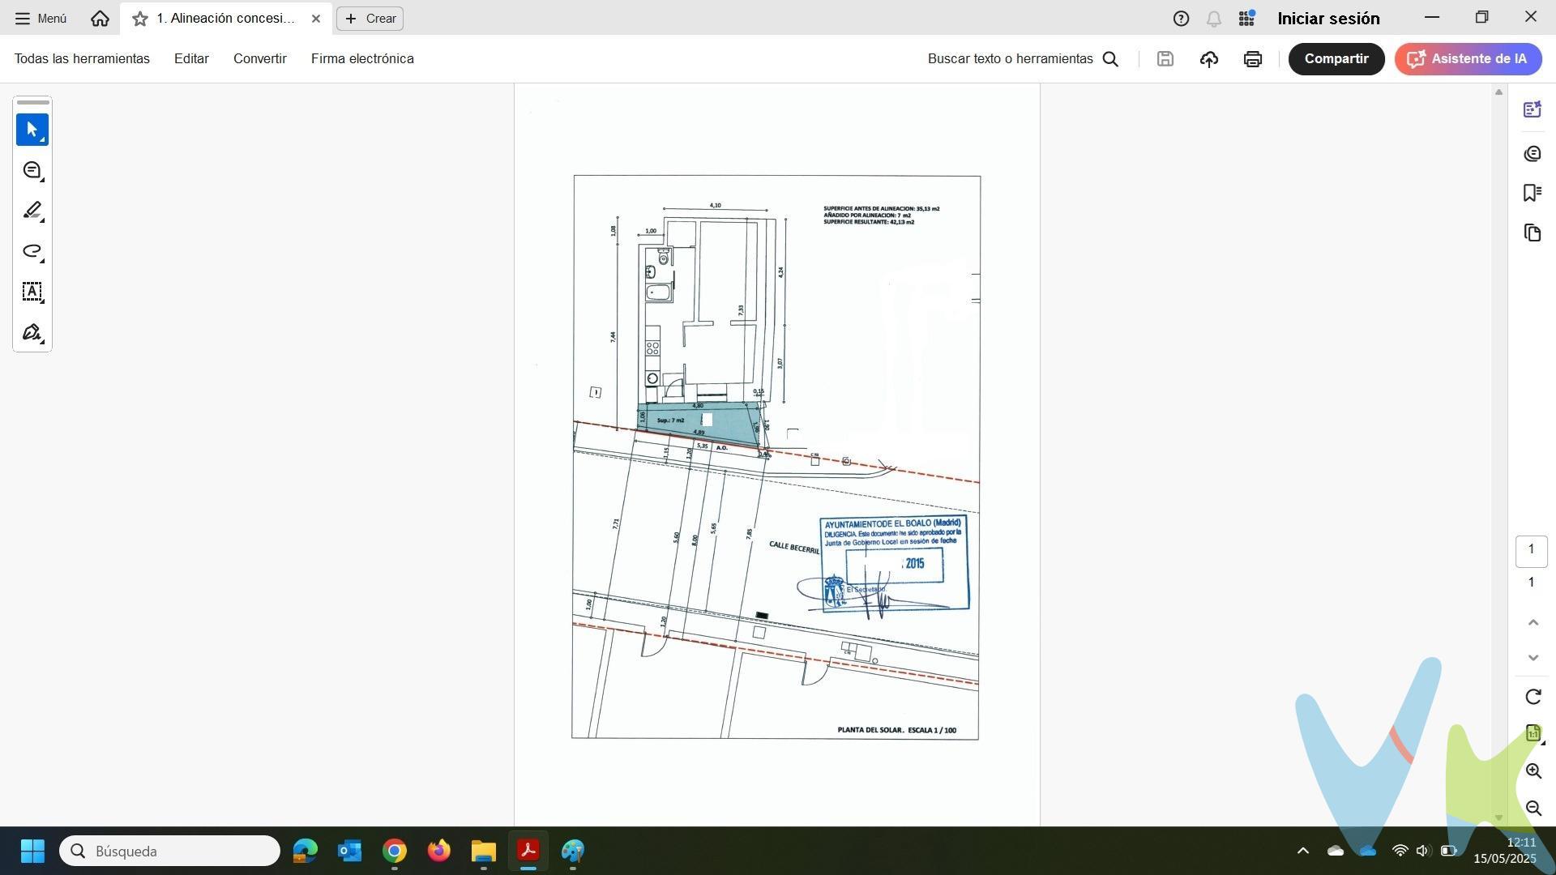Open Wi-Fi network settings in tray
Viewport: 1556px width, 875px height.
(1400, 851)
